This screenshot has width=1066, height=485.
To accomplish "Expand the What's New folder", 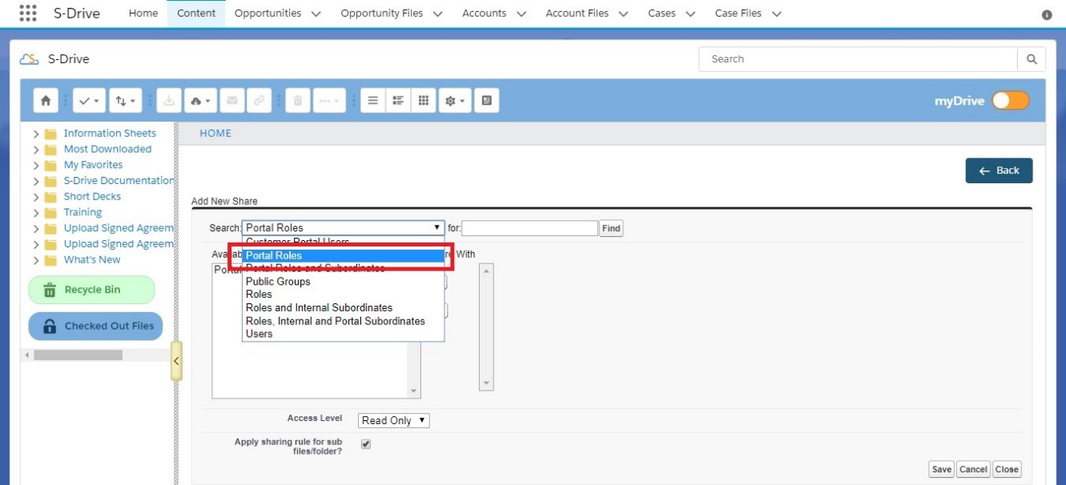I will (36, 260).
